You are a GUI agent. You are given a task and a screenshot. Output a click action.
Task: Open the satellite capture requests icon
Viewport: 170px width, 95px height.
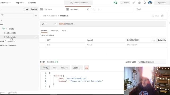click(x=134, y=3)
